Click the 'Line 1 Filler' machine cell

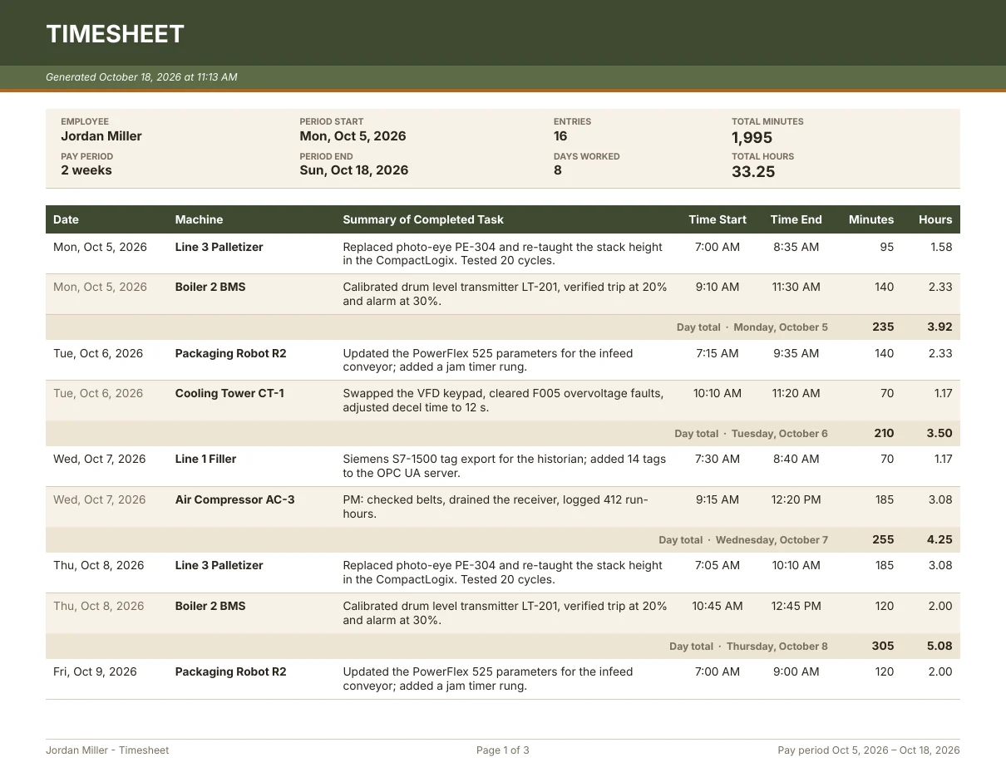pos(205,459)
